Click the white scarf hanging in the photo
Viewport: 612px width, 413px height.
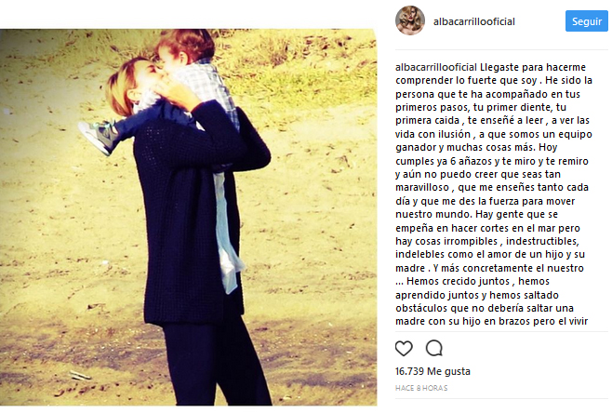227,233
